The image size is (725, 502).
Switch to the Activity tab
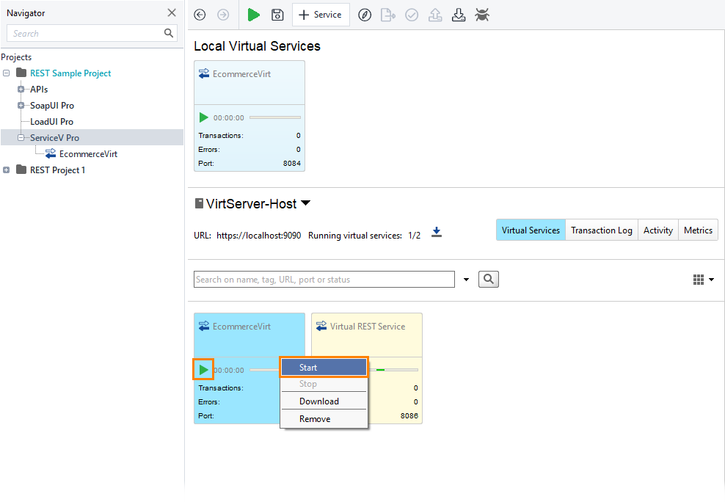pos(658,230)
